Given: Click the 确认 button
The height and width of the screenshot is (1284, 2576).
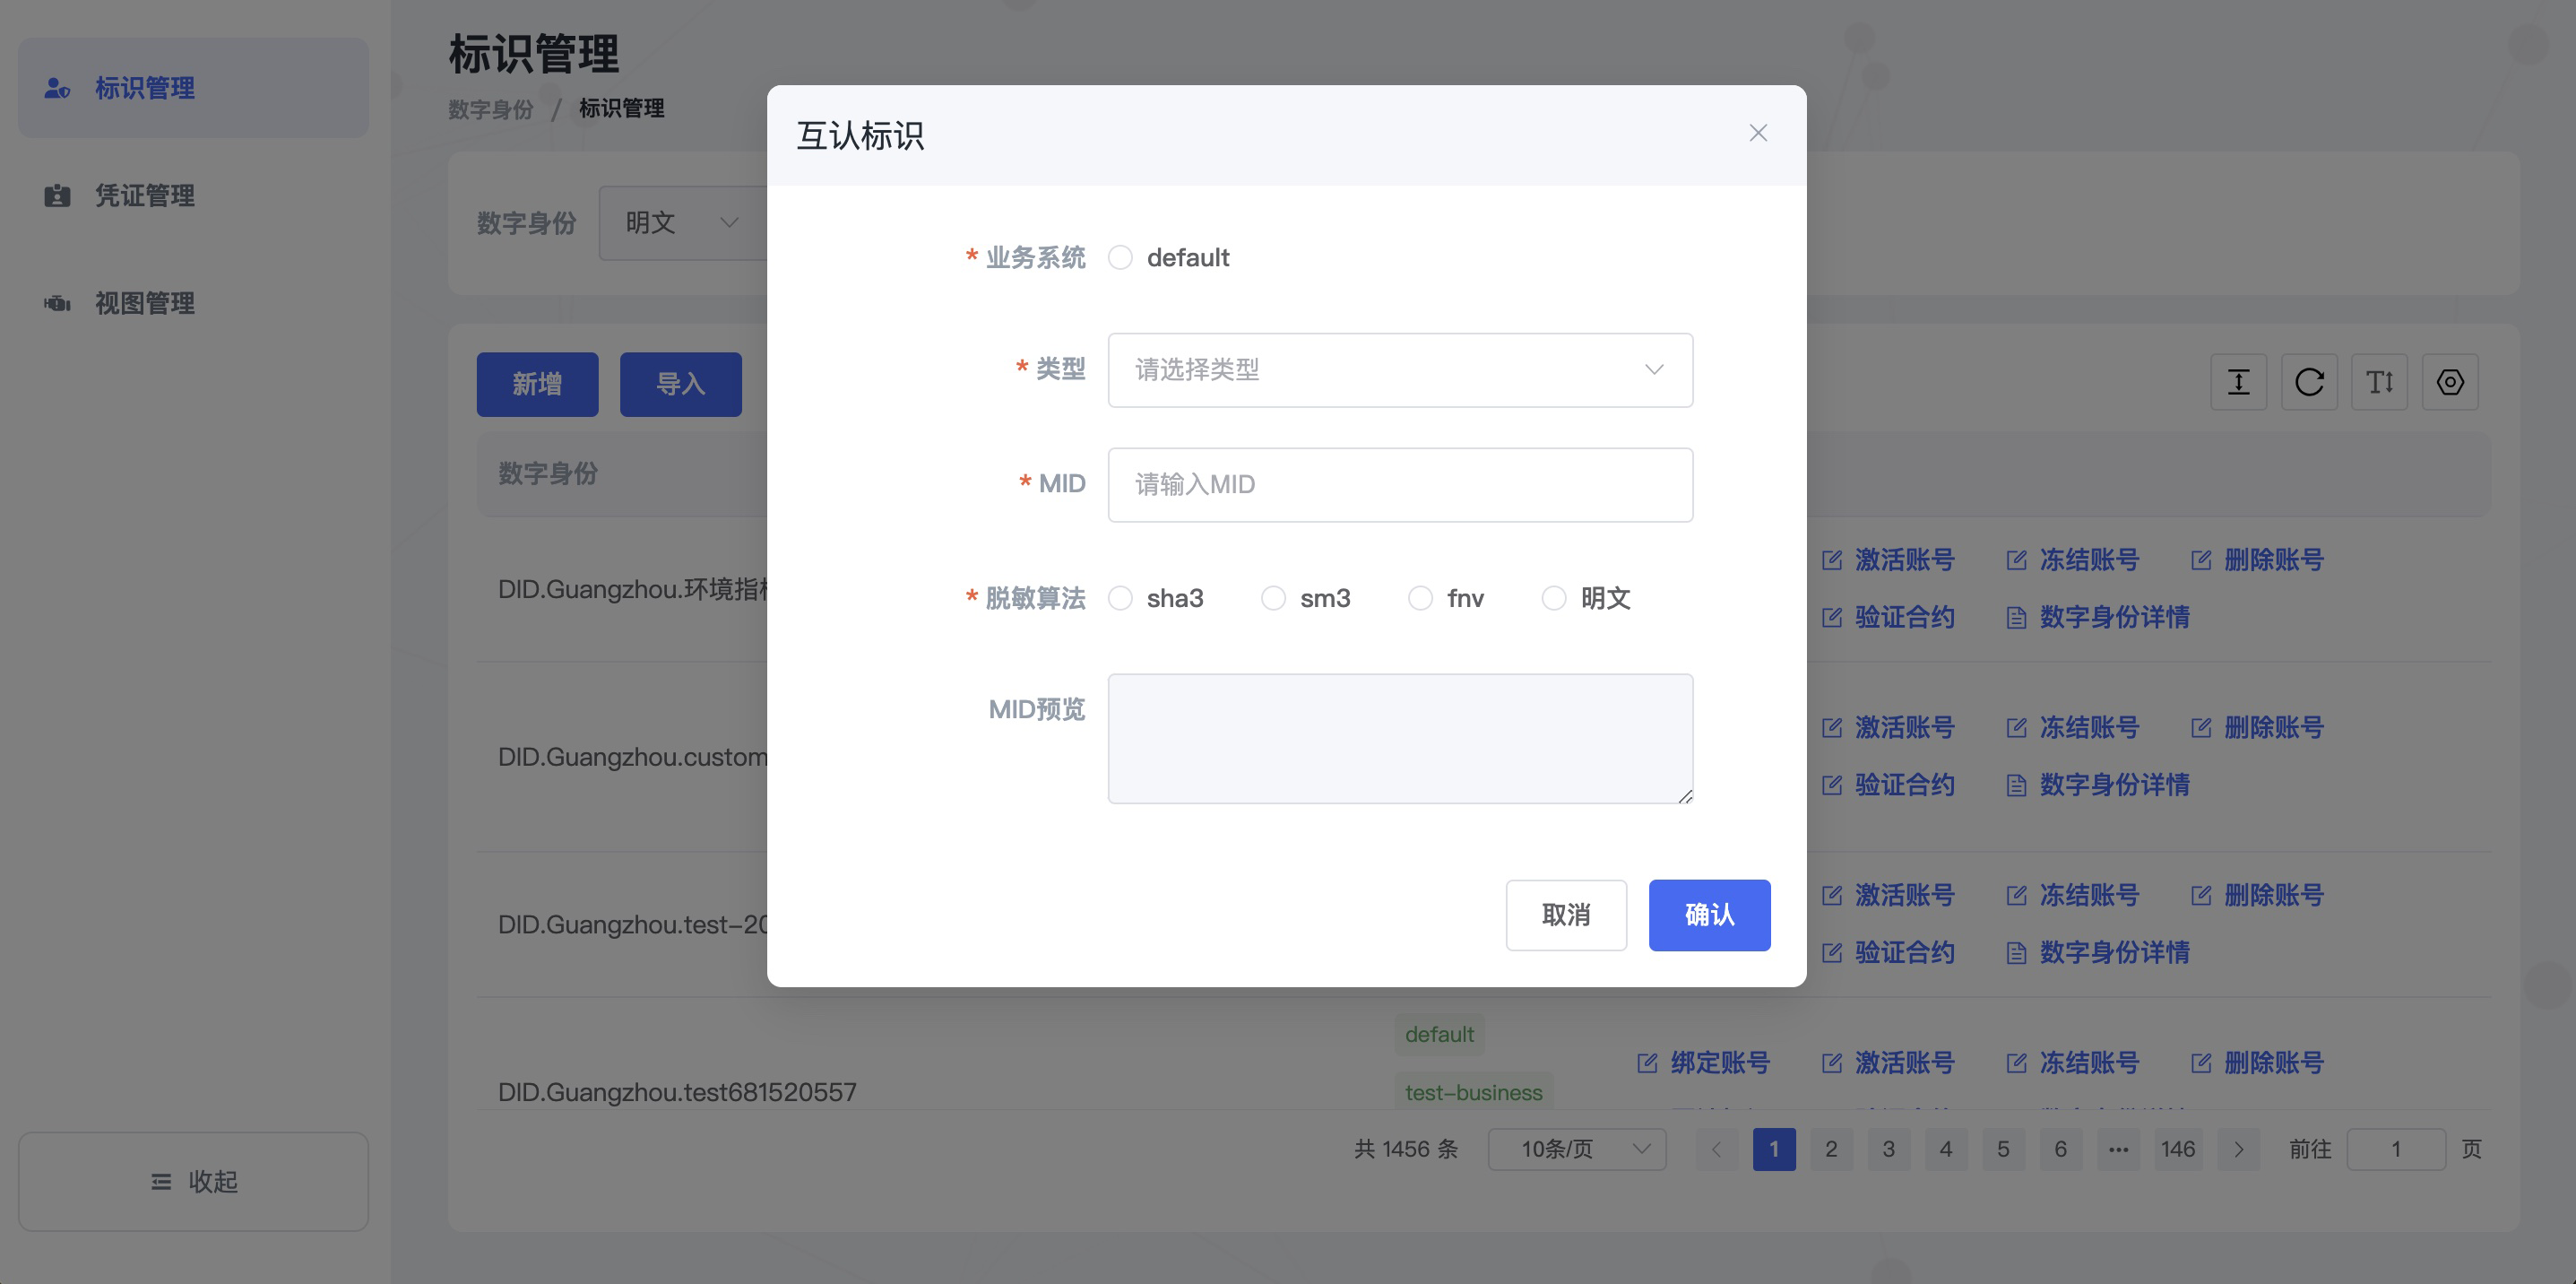Looking at the screenshot, I should click(x=1709, y=915).
